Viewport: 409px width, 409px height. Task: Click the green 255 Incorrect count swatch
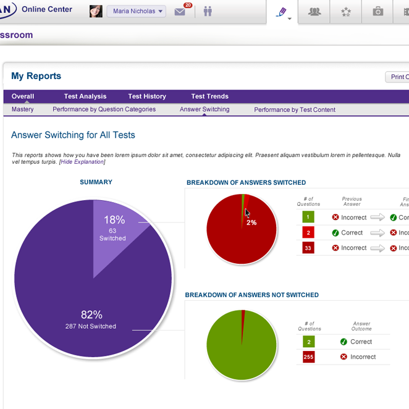pos(308,356)
